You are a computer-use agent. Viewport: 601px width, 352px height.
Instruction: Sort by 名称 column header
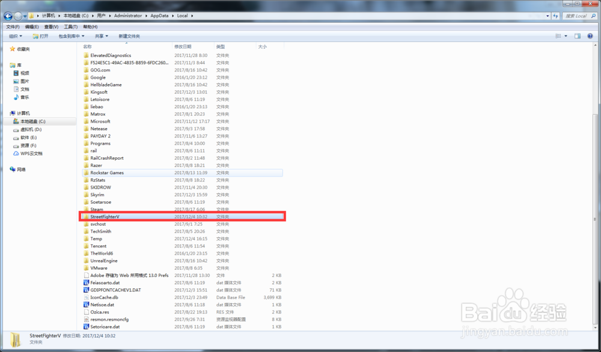[87, 46]
